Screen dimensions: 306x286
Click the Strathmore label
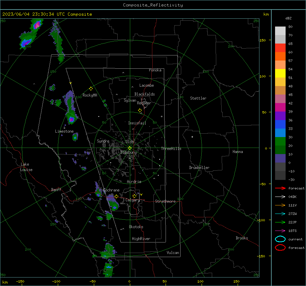pyautogui.click(x=165, y=201)
